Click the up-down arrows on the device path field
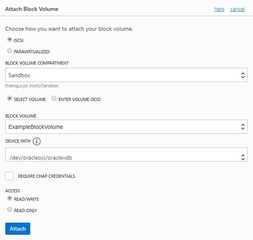Viewport: 253px width, 240px height. coord(243,157)
